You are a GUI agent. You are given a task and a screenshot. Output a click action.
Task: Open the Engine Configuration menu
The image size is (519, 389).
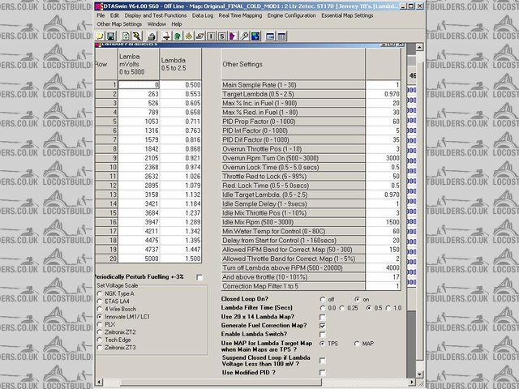pyautogui.click(x=290, y=15)
